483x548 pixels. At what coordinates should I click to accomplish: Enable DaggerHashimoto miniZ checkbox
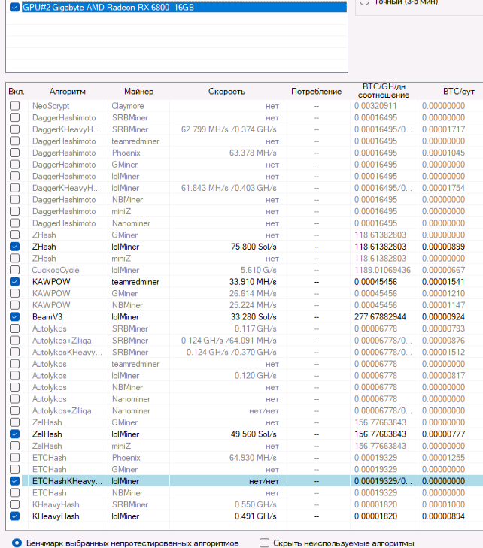tap(15, 211)
